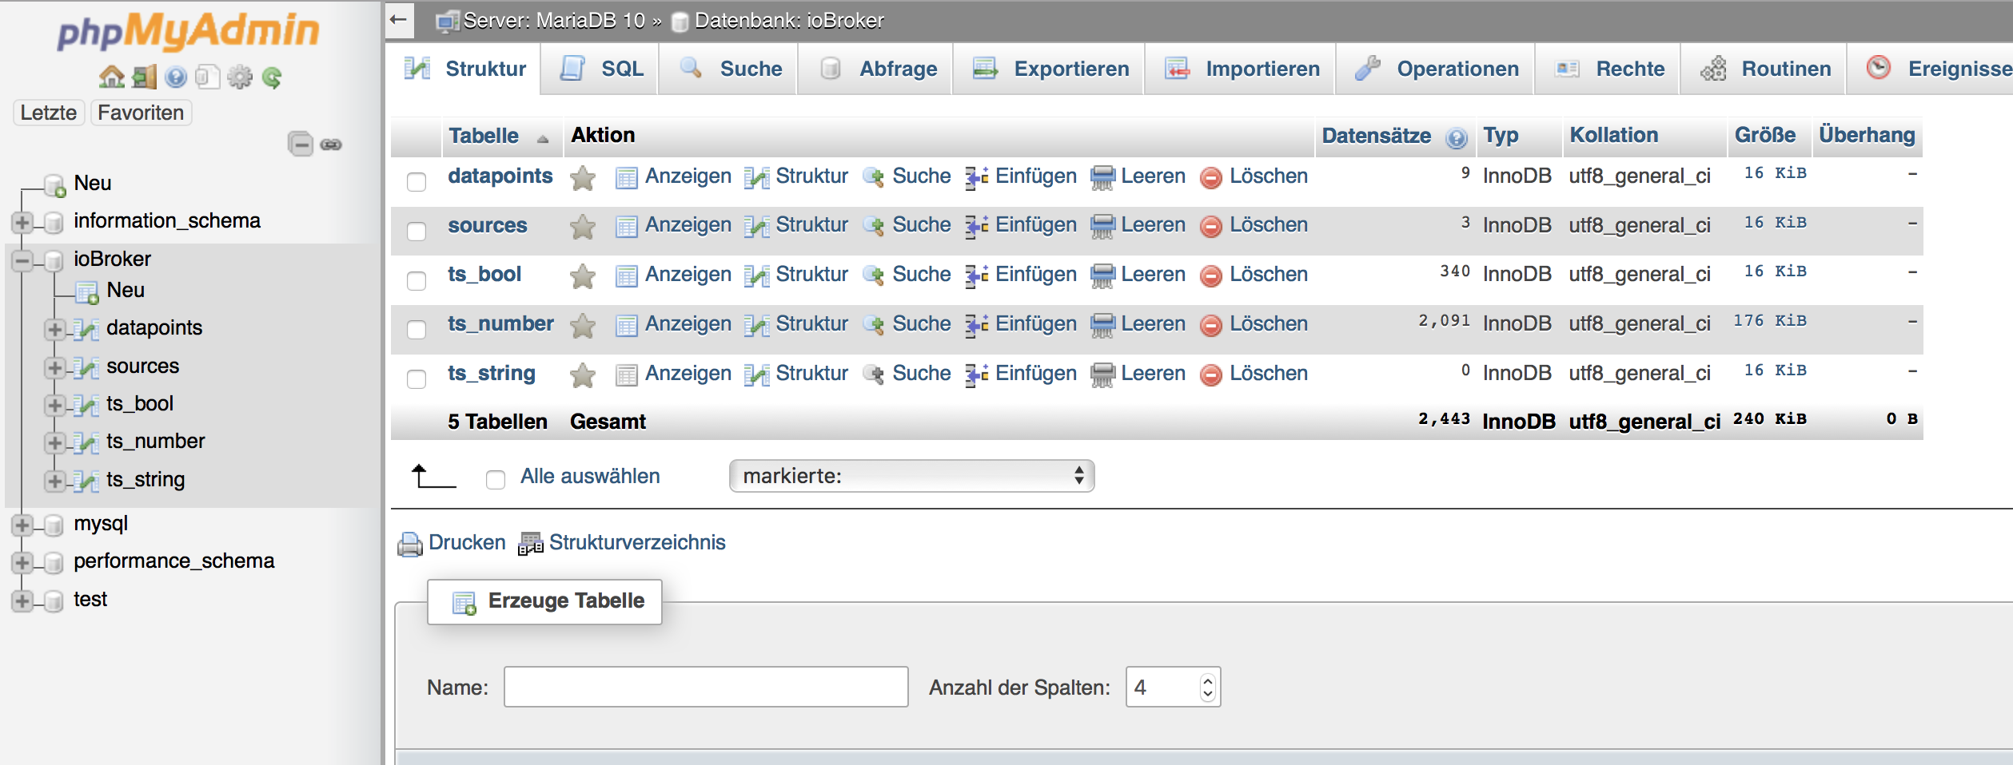The height and width of the screenshot is (765, 2013).
Task: Click favorite star for ts_string table
Action: pos(583,375)
